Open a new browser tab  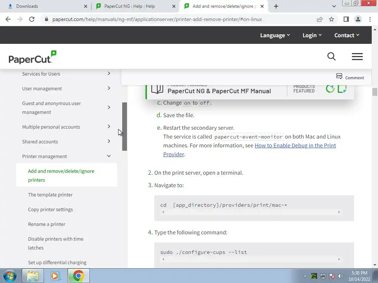point(276,6)
